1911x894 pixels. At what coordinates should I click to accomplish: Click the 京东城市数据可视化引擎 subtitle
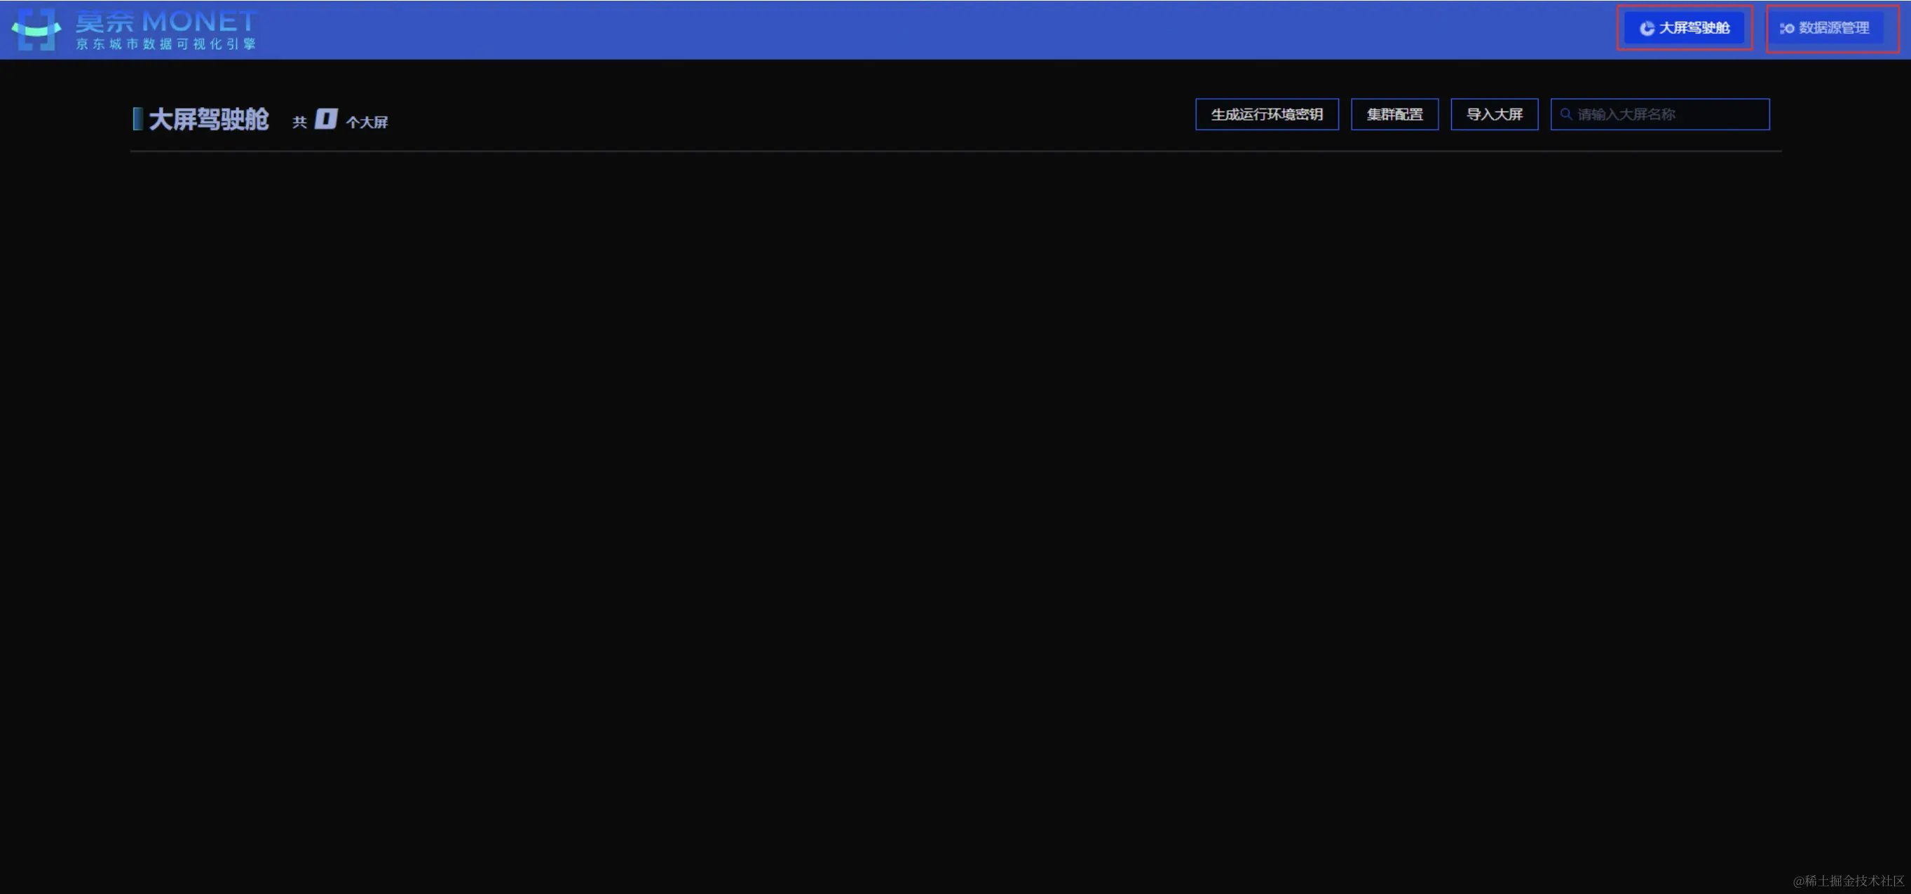coord(165,43)
